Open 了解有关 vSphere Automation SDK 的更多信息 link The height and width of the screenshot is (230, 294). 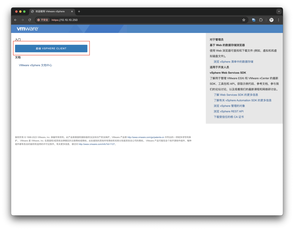(242, 101)
